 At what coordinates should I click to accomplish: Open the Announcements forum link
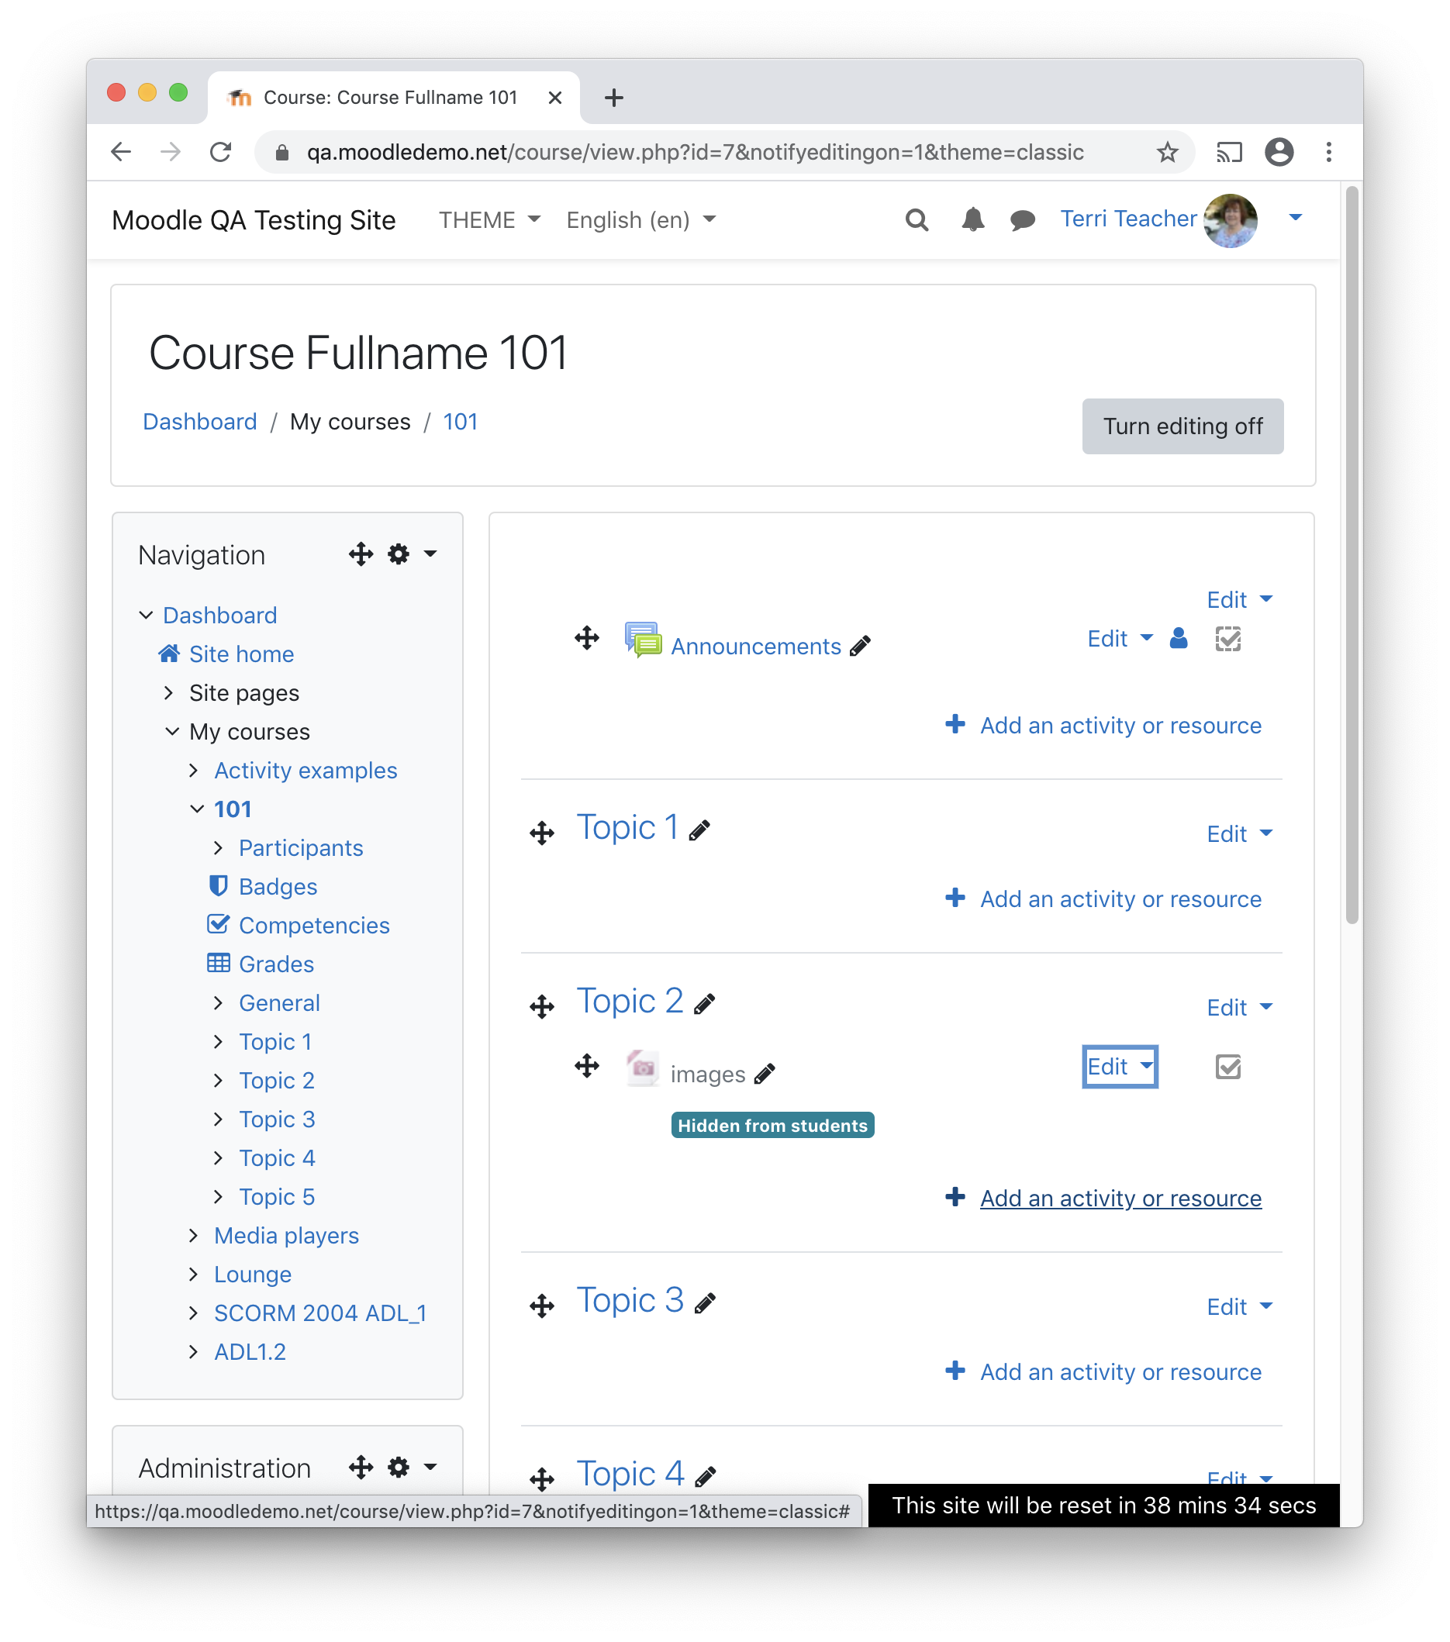756,646
